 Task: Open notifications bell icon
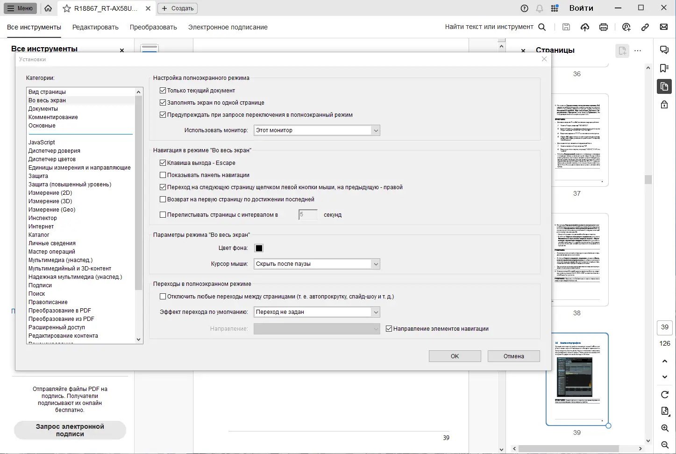point(540,8)
